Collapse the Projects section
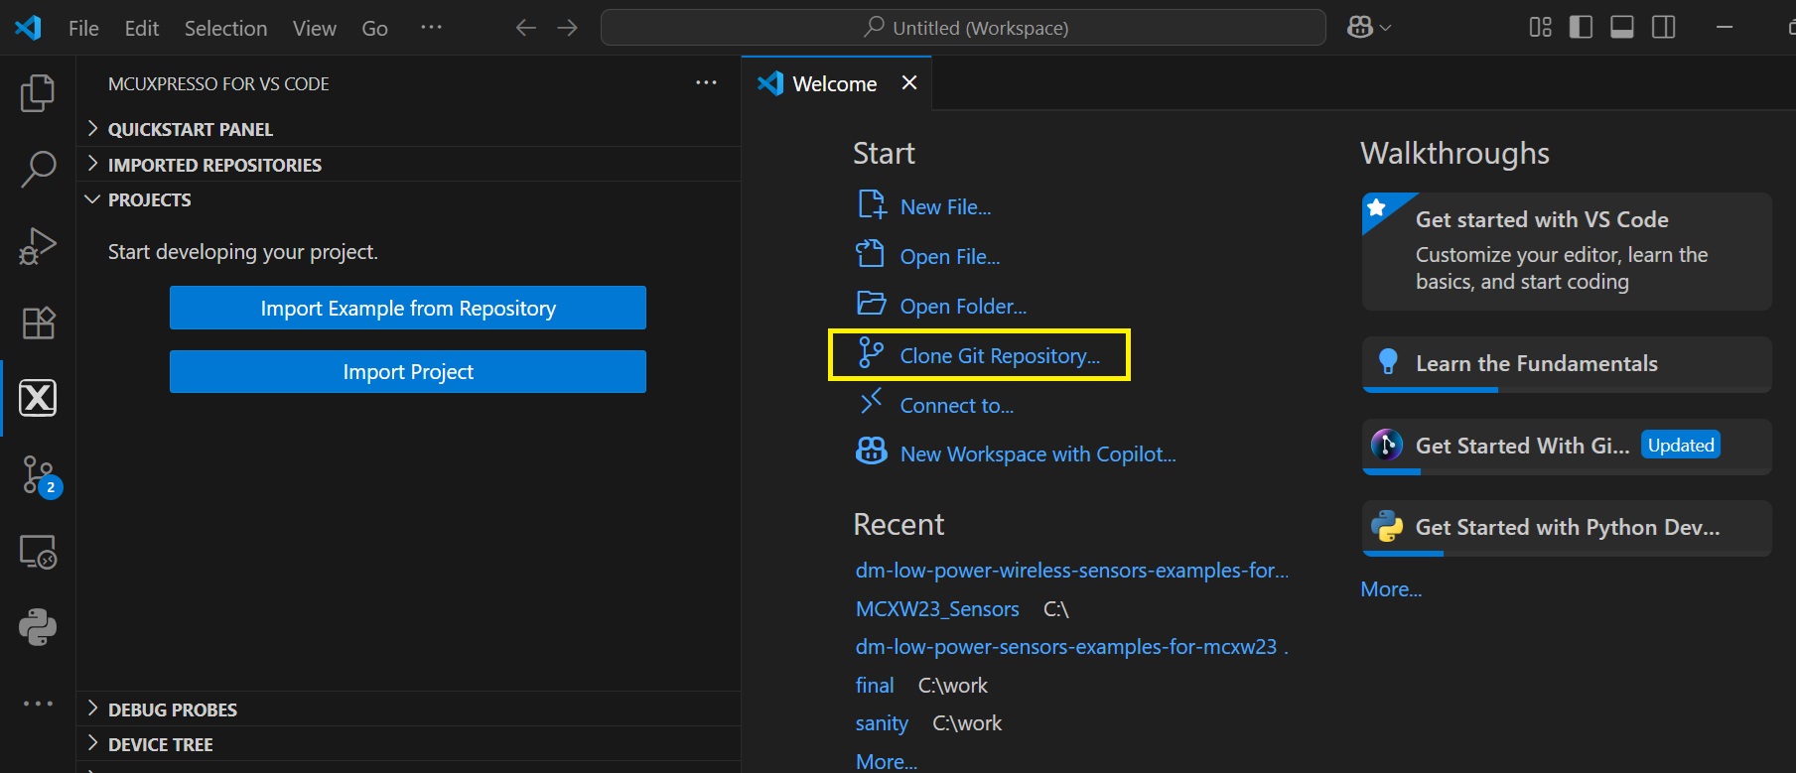Screen dimensions: 1796x773 (x=149, y=199)
